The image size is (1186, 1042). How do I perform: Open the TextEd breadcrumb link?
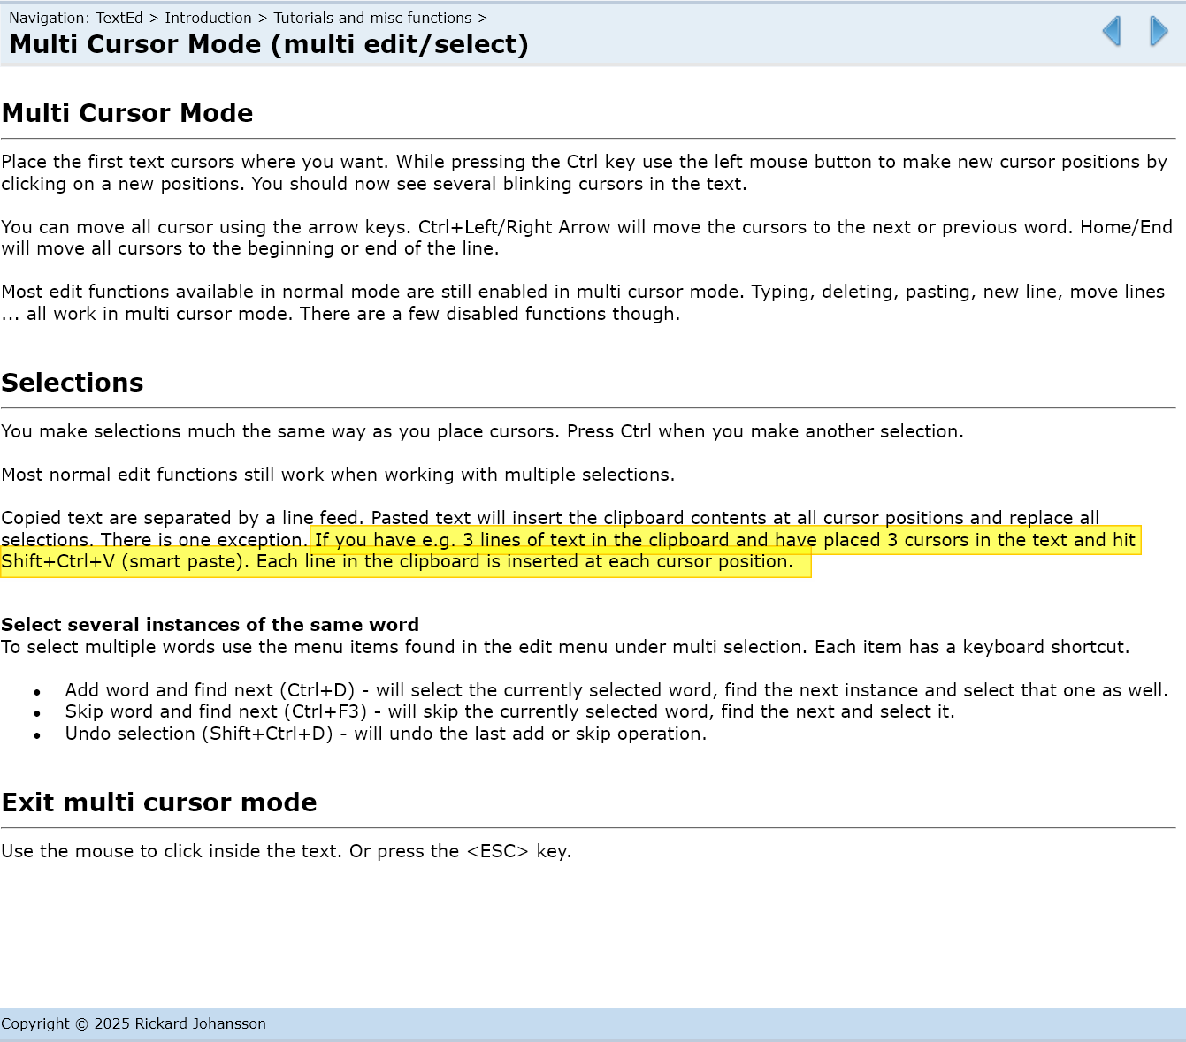click(119, 18)
